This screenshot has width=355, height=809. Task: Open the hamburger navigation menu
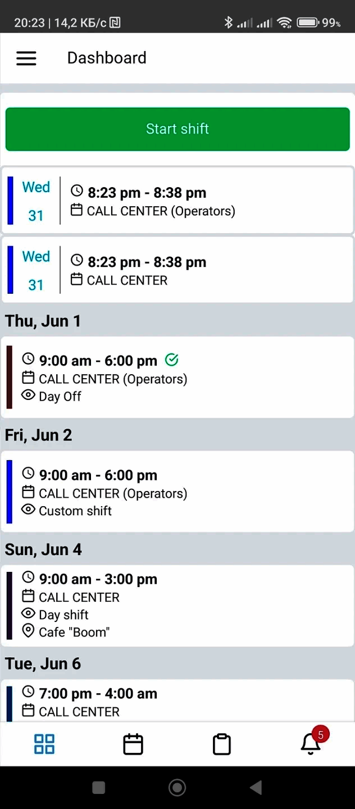pyautogui.click(x=26, y=58)
